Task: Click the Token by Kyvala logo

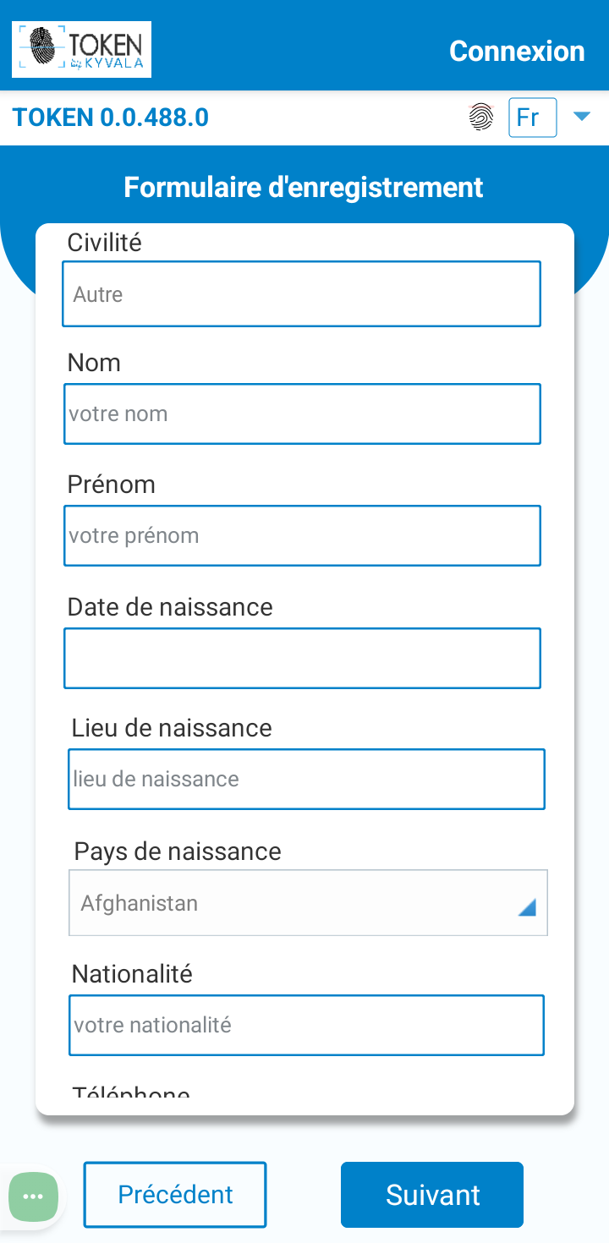Action: point(81,50)
